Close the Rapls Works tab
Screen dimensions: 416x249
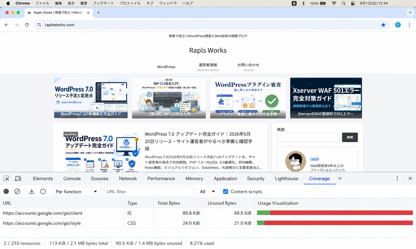88,13
